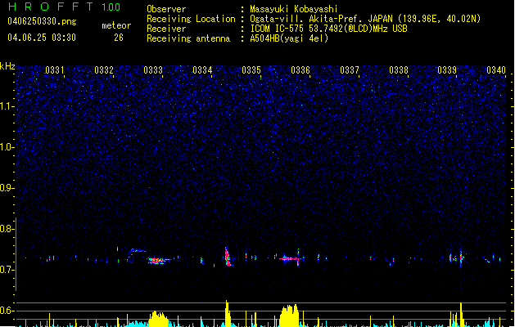Screen dimensions: 515x327
Task: Click the Receiver field label
Action: (x=166, y=29)
